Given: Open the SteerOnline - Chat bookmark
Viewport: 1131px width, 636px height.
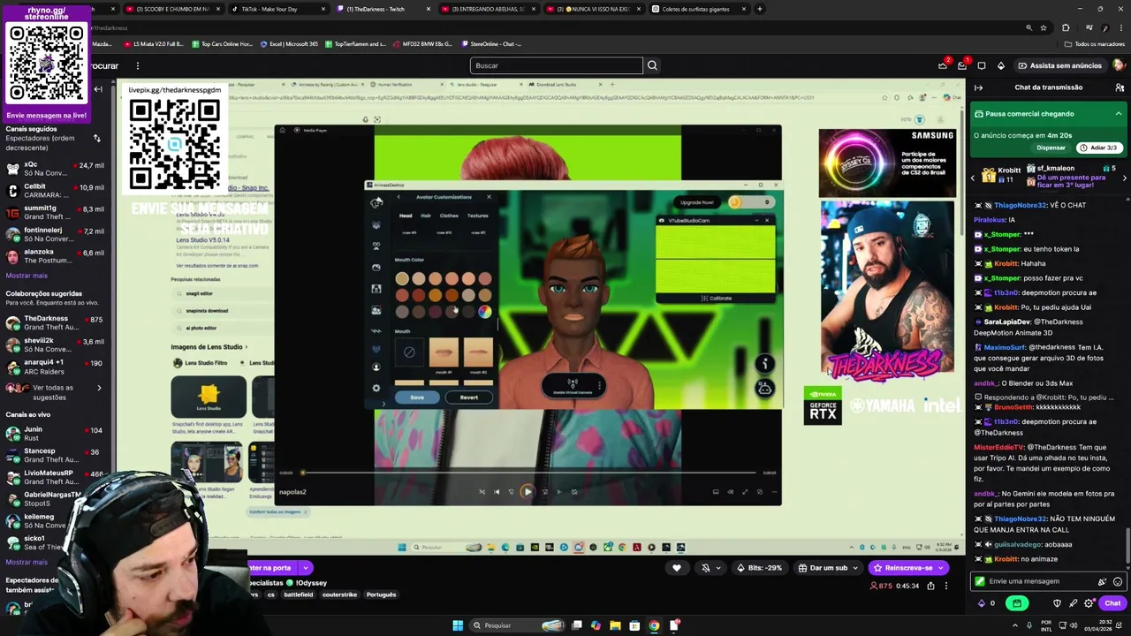Looking at the screenshot, I should (x=490, y=44).
